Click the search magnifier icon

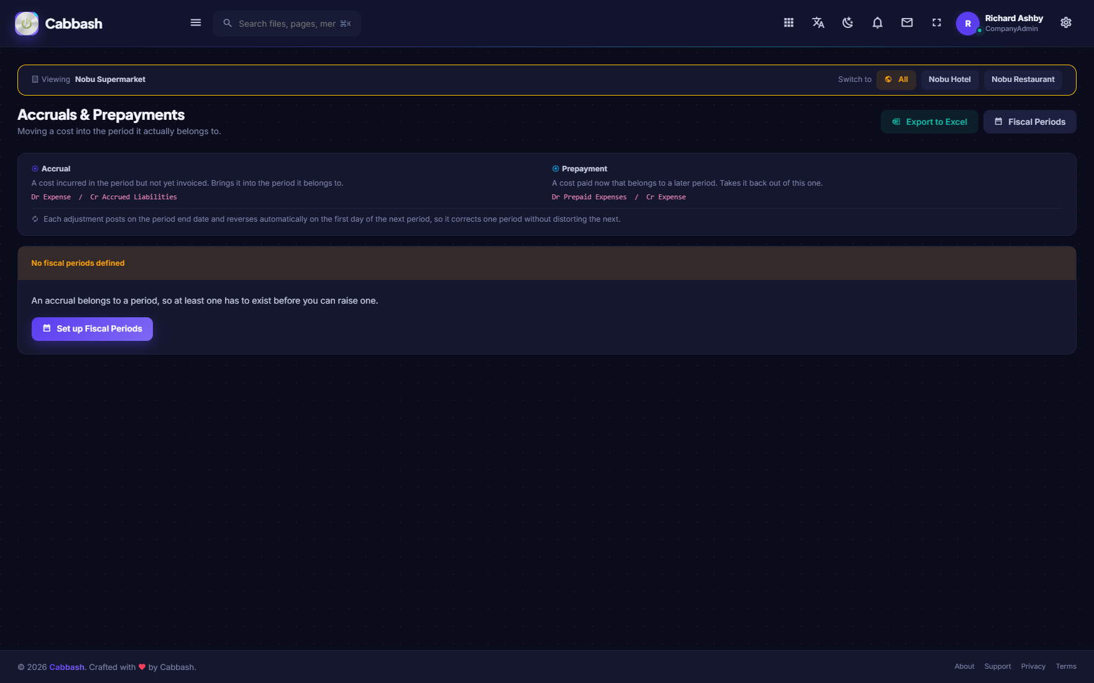(228, 23)
